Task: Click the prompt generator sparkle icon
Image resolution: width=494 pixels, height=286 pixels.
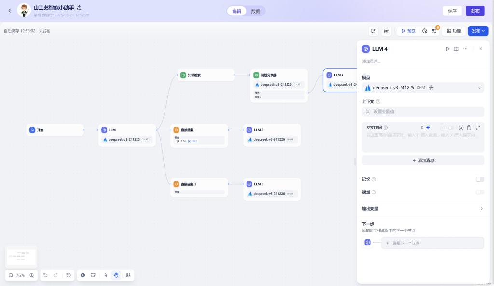Action: point(428,128)
